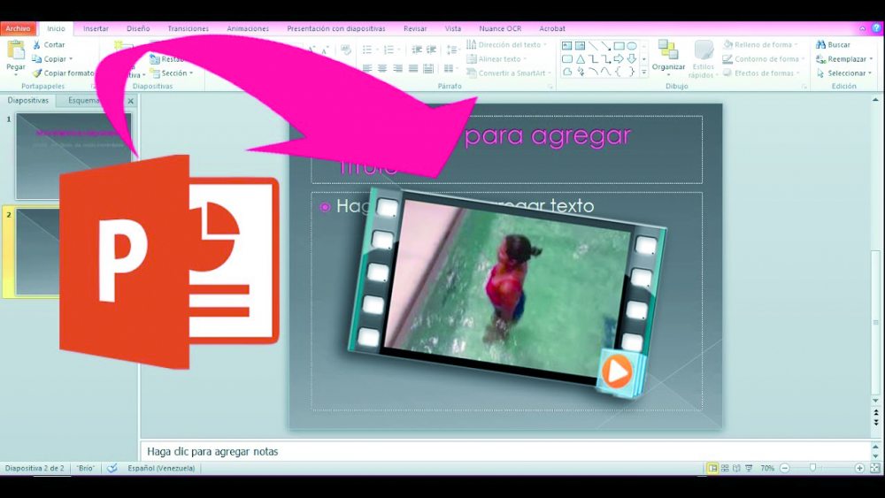Open the Archivo file menu
Image resolution: width=885 pixels, height=498 pixels.
pos(18,28)
